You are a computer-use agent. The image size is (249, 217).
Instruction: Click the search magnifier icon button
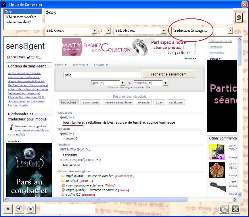coord(239,18)
